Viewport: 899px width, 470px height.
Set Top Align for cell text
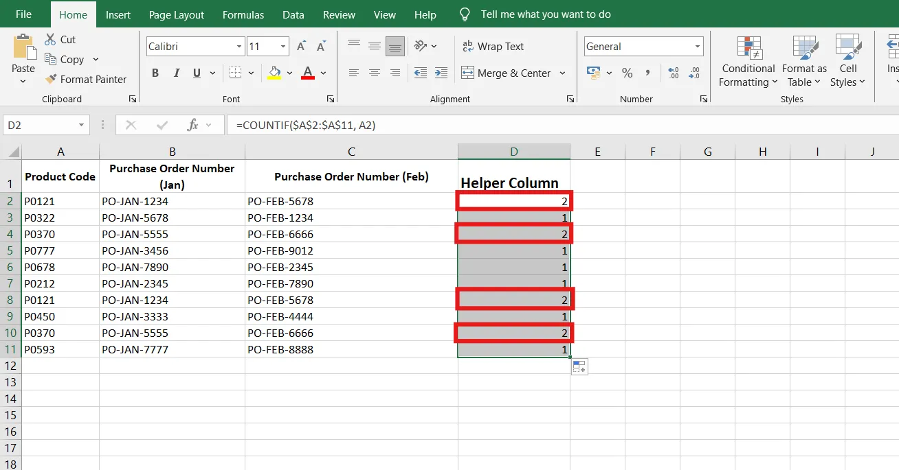354,46
